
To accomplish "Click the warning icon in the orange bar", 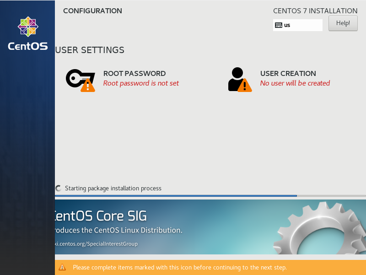I will (62, 267).
